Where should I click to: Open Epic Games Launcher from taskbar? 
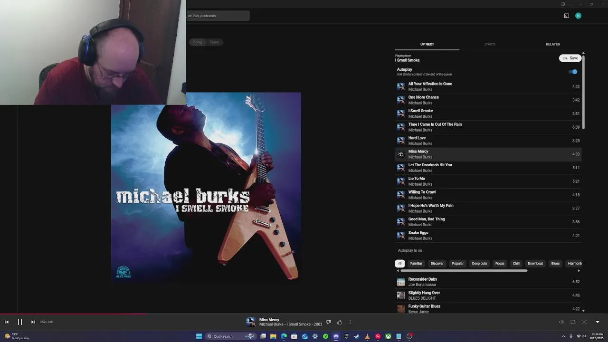346,336
